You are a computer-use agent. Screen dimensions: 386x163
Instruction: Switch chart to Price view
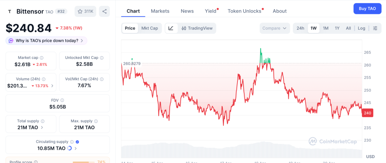pyautogui.click(x=130, y=28)
